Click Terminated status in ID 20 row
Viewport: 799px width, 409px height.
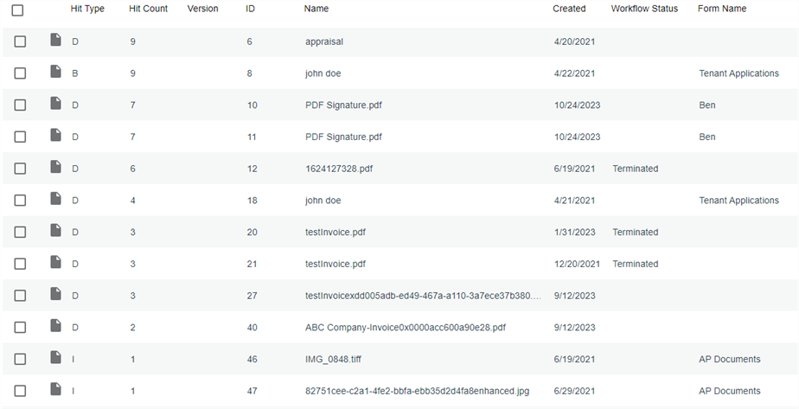click(x=636, y=232)
